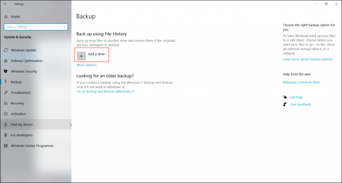Image resolution: width=342 pixels, height=183 pixels.
Task: Click the Delivery Optimisation icon
Action: pyautogui.click(x=6, y=61)
